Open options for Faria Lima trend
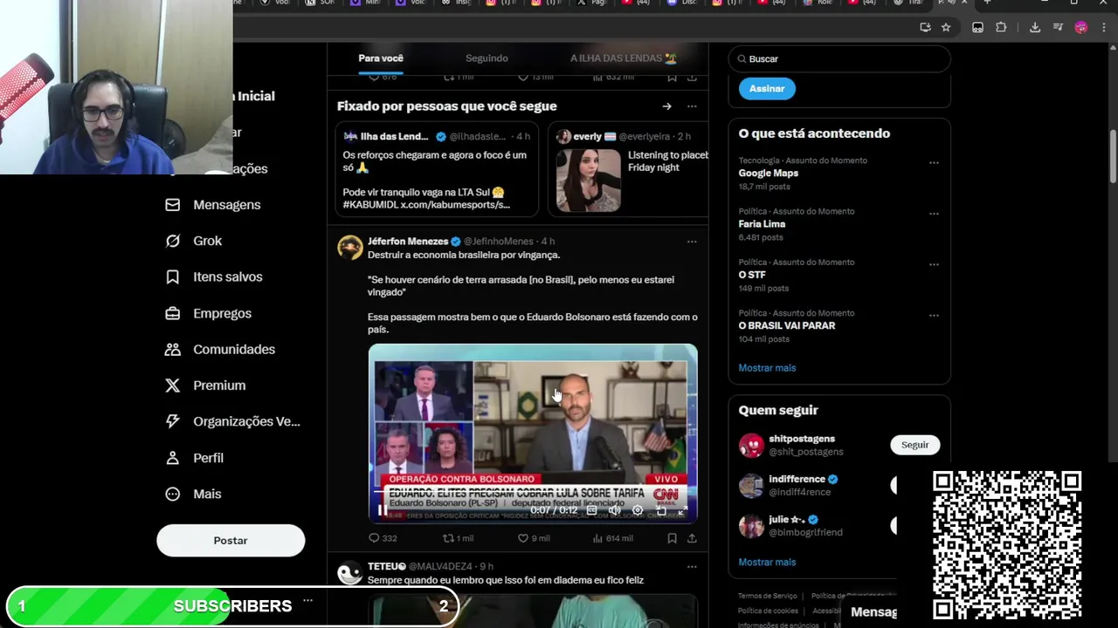Image resolution: width=1118 pixels, height=628 pixels. (934, 214)
